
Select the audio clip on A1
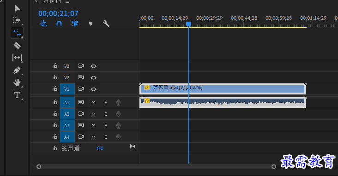point(223,102)
